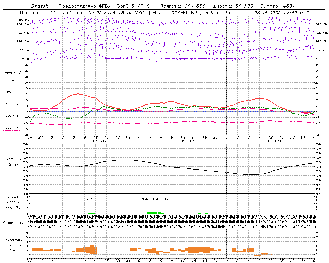Click the 04 мая date label

pos(100,141)
